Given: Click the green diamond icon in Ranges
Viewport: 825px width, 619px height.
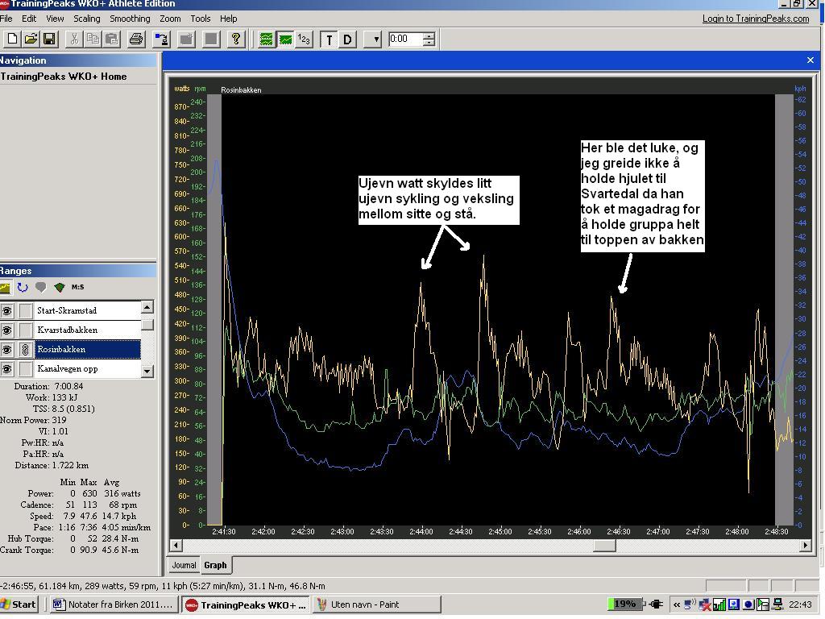Looking at the screenshot, I should click(x=60, y=288).
